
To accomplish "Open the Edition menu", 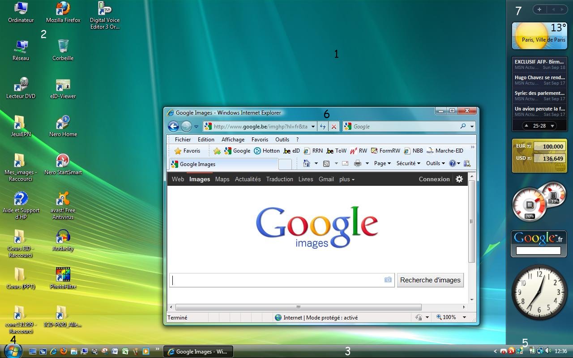I will [x=206, y=139].
